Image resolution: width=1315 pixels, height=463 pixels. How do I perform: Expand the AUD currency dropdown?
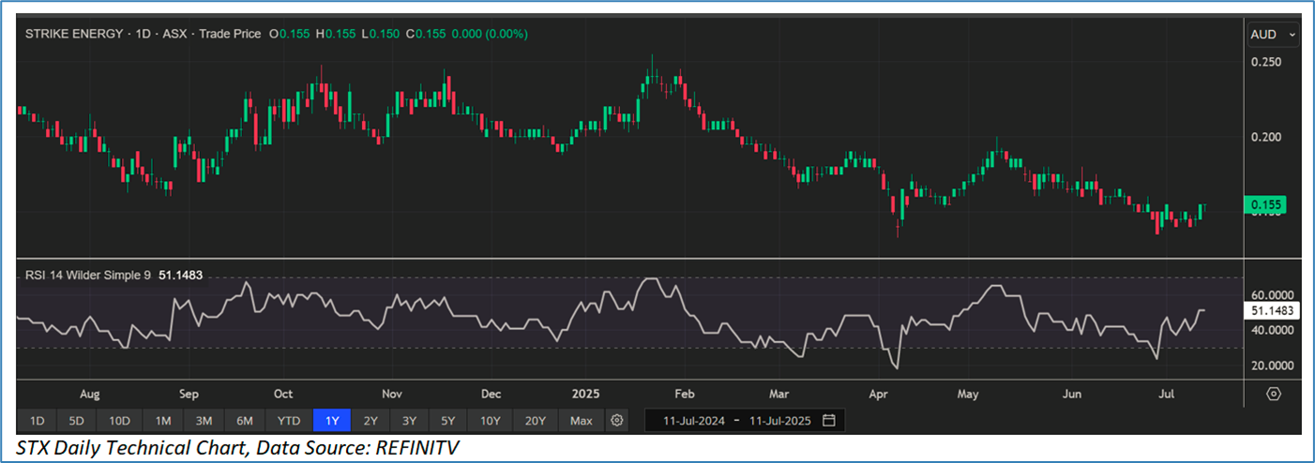(x=1273, y=35)
